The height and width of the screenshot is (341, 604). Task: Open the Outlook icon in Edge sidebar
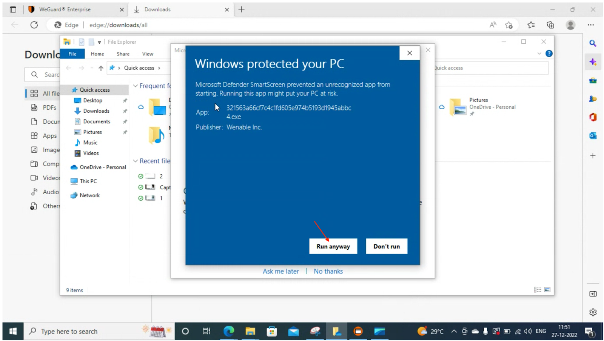click(x=593, y=135)
